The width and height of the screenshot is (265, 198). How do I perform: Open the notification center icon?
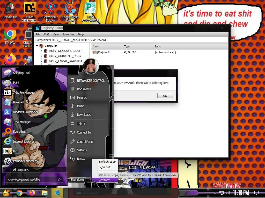(x=256, y=193)
